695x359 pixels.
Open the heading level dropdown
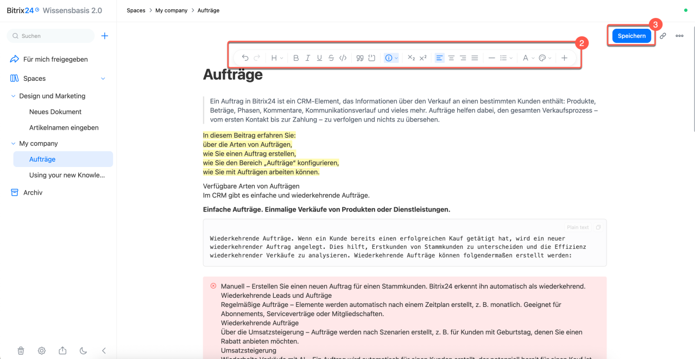coord(277,58)
